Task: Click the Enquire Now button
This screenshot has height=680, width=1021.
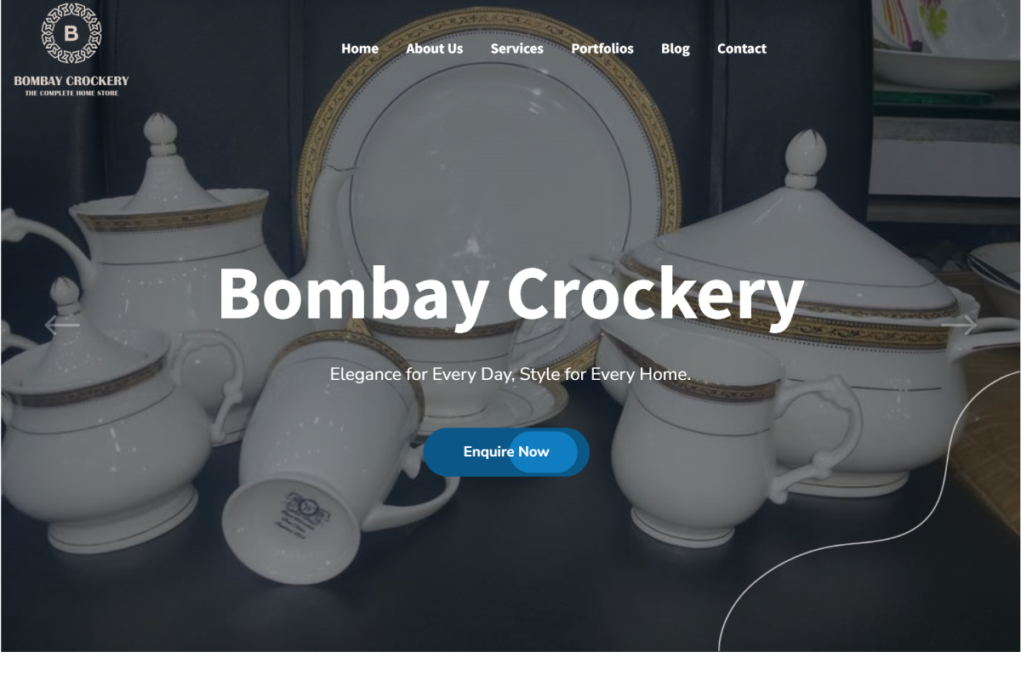Action: coord(506,452)
